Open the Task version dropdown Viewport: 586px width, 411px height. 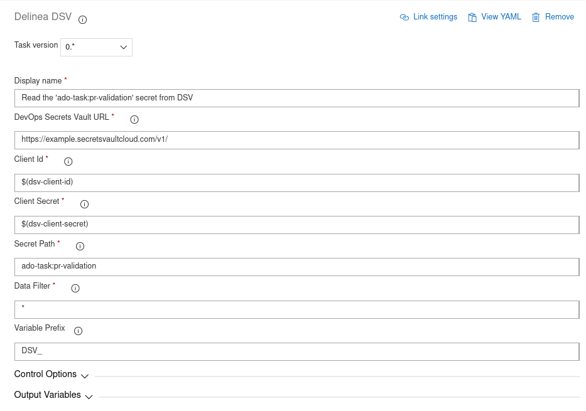coord(97,48)
